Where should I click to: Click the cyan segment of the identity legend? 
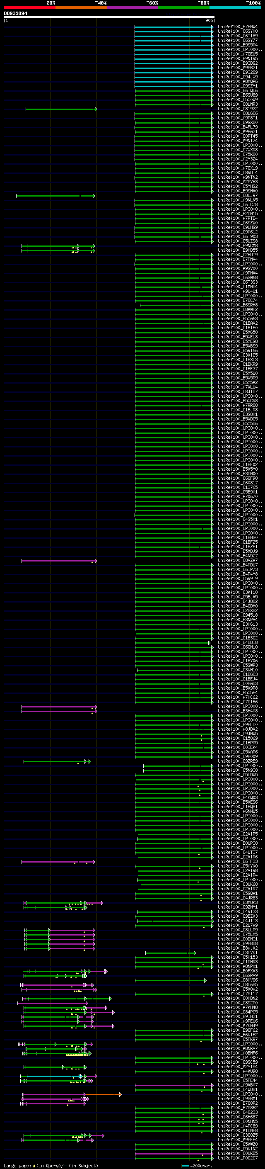pos(235,8)
